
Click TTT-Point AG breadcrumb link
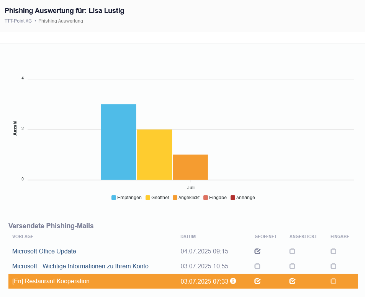pyautogui.click(x=18, y=21)
